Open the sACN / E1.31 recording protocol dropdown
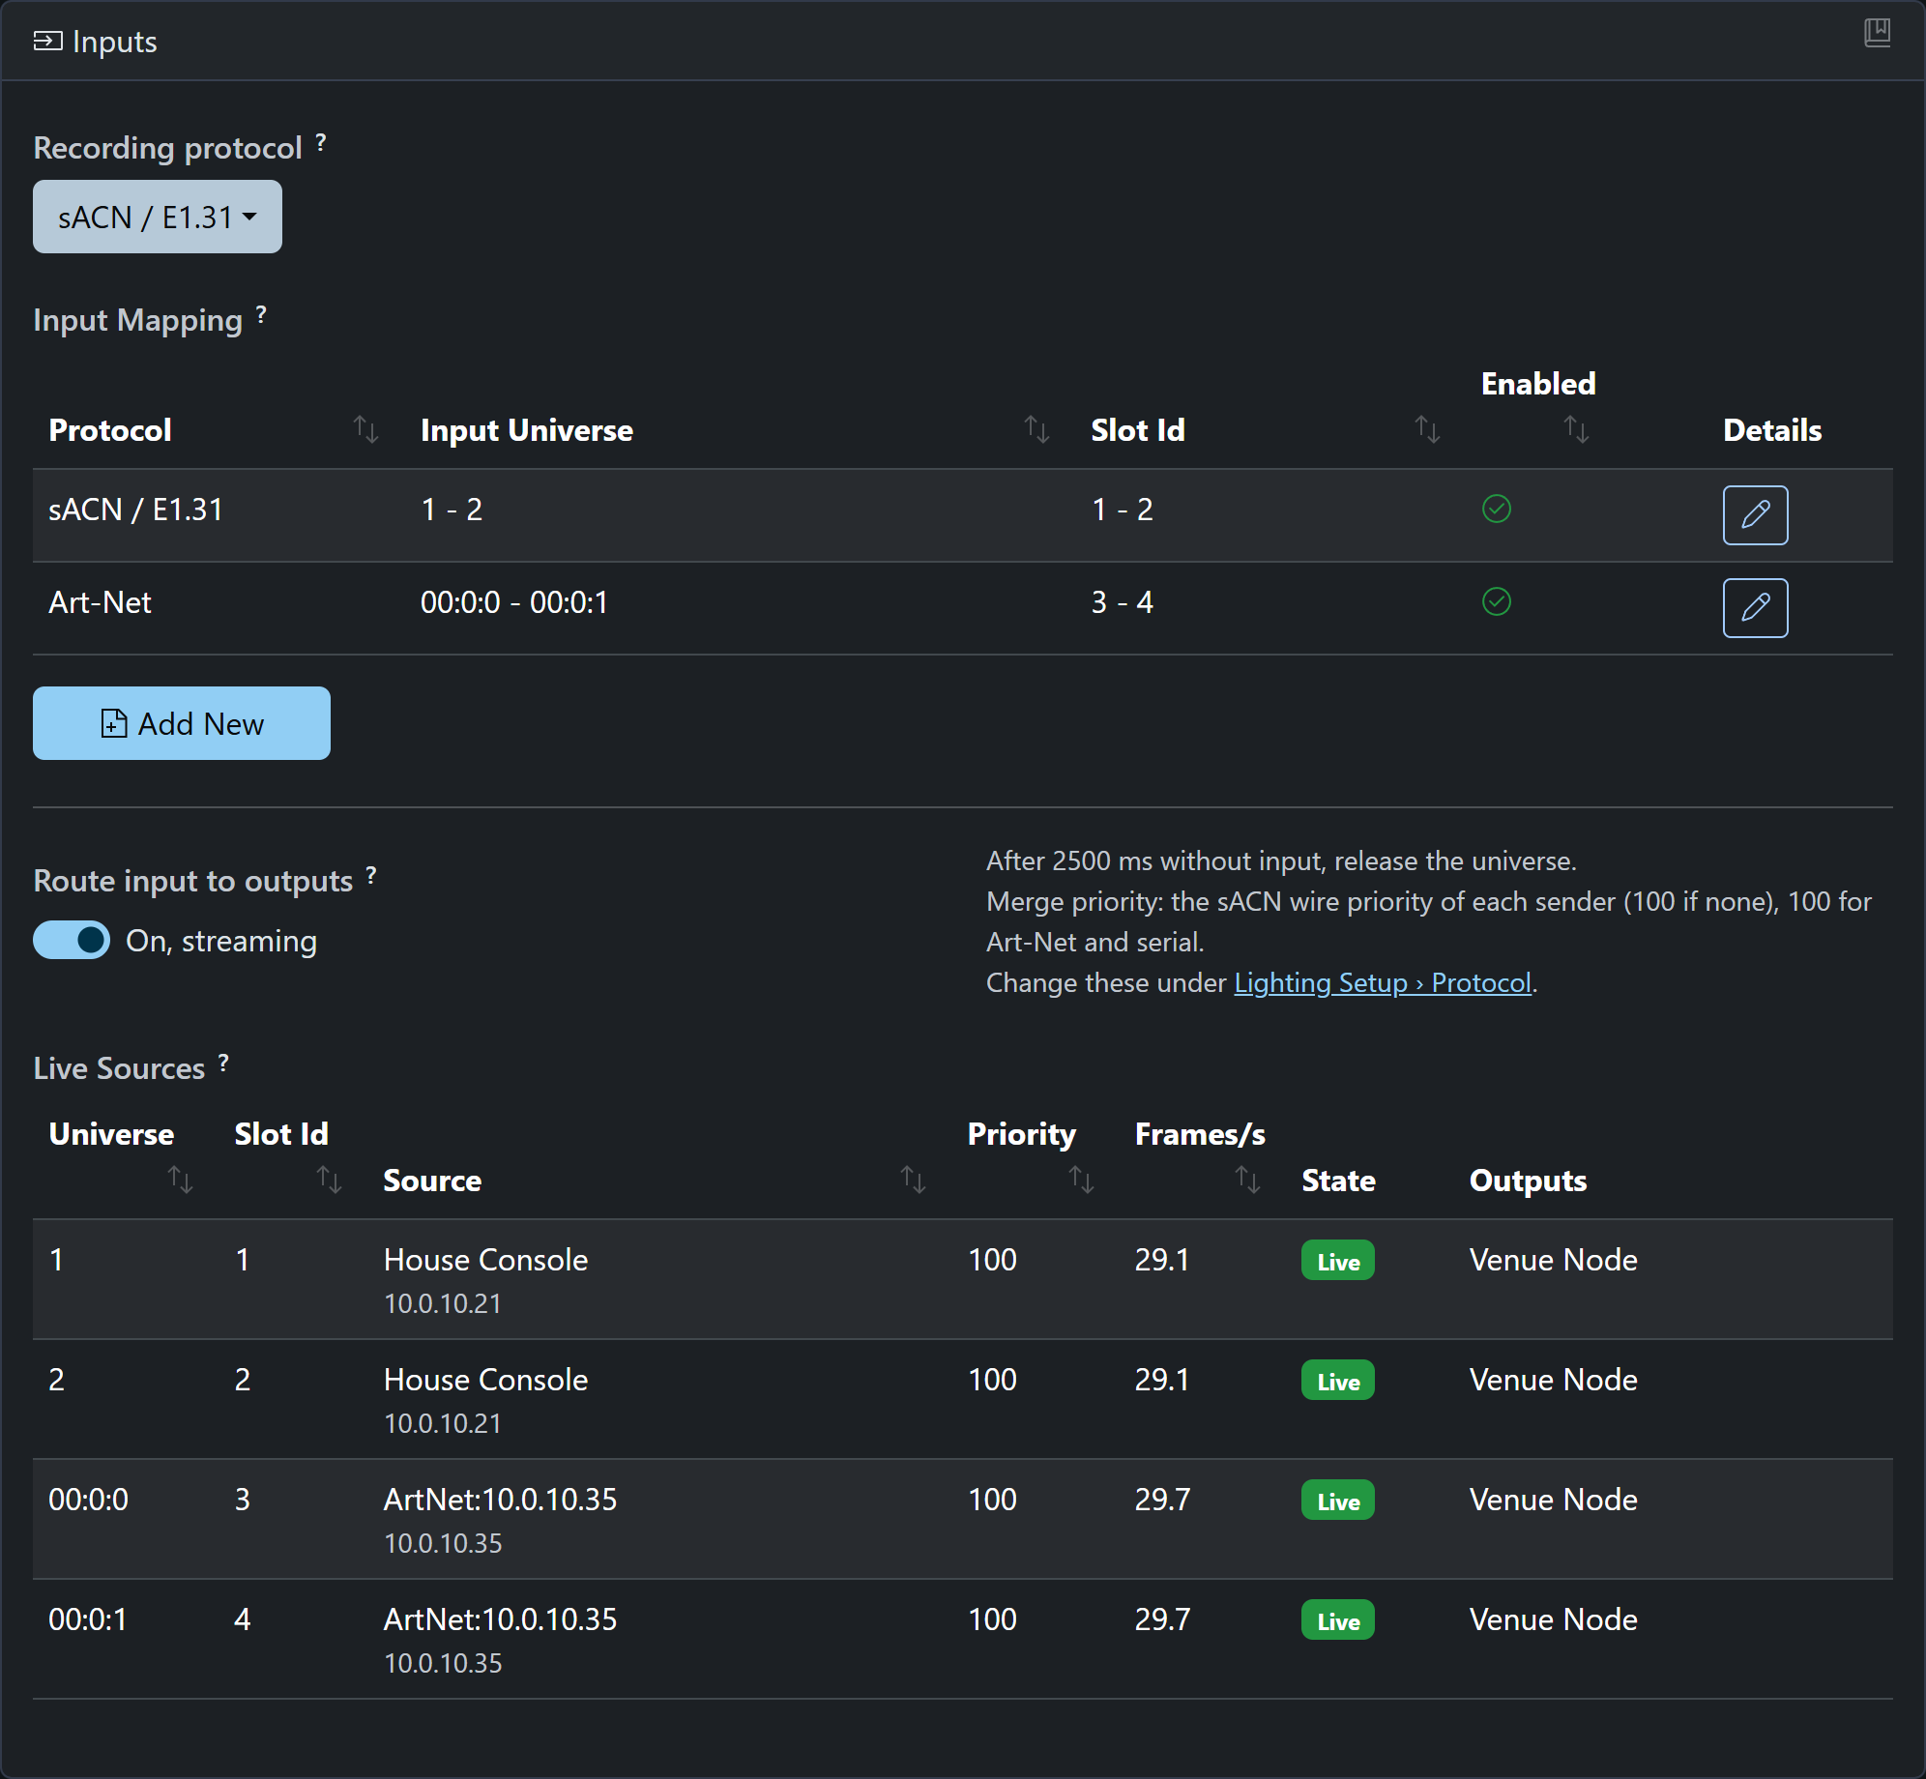The height and width of the screenshot is (1779, 1926). (x=158, y=217)
